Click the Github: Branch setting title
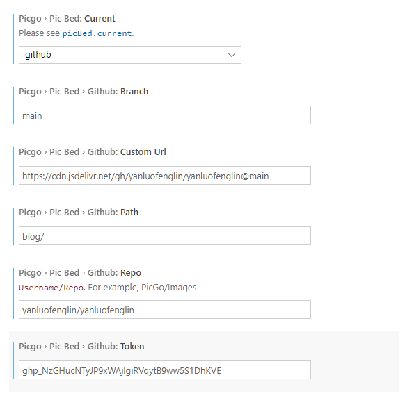Screen dimensions: 405x398 point(84,92)
